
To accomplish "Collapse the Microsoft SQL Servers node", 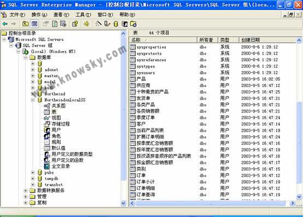I will pyautogui.click(x=4, y=39).
